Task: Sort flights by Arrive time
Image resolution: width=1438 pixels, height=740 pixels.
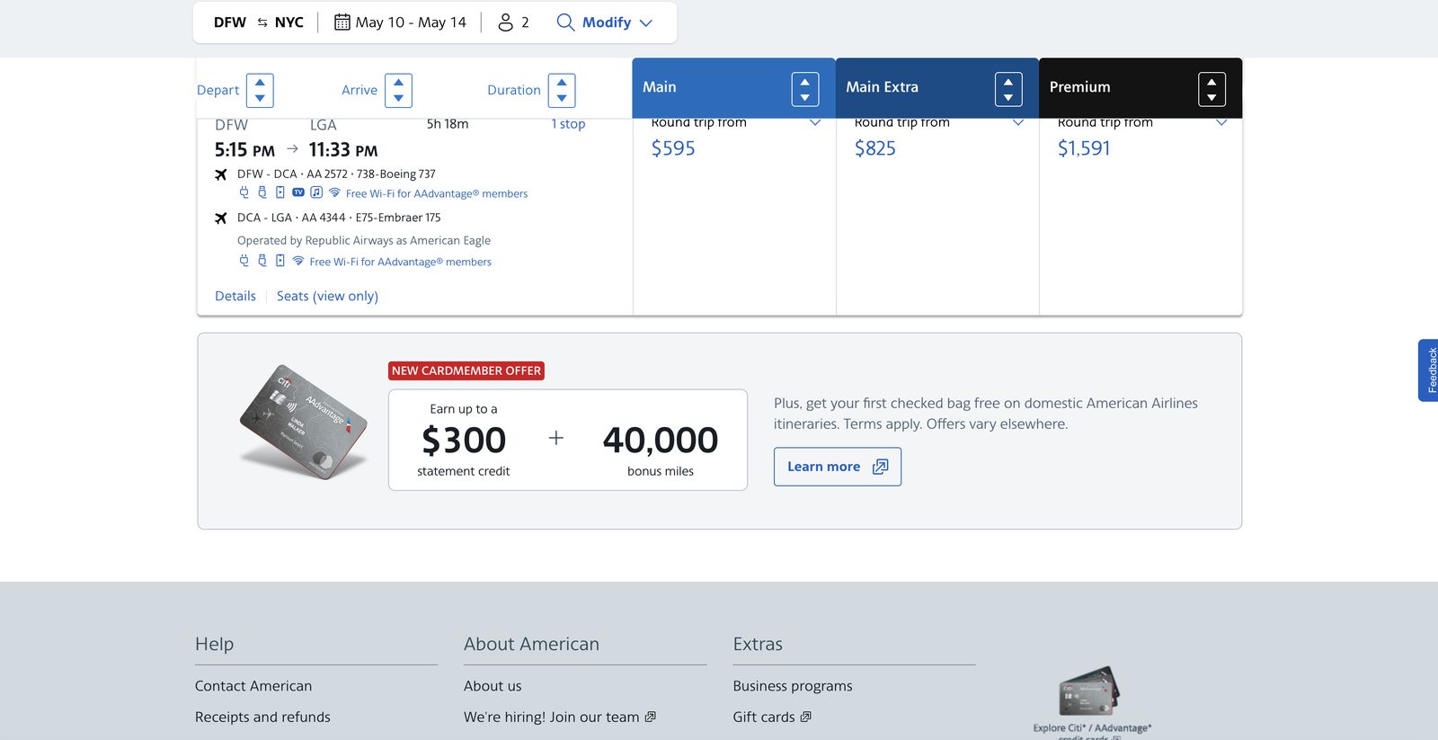Action: (398, 90)
